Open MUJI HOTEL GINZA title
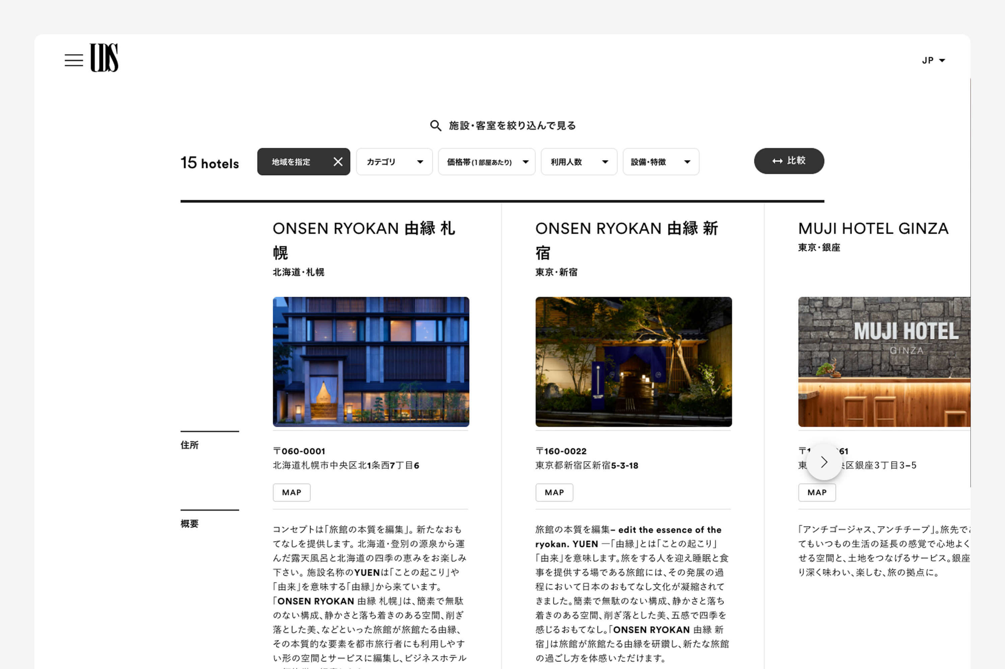Image resolution: width=1005 pixels, height=669 pixels. (x=873, y=229)
